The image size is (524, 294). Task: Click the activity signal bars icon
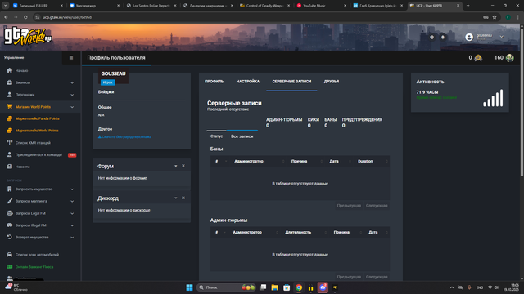click(x=493, y=98)
